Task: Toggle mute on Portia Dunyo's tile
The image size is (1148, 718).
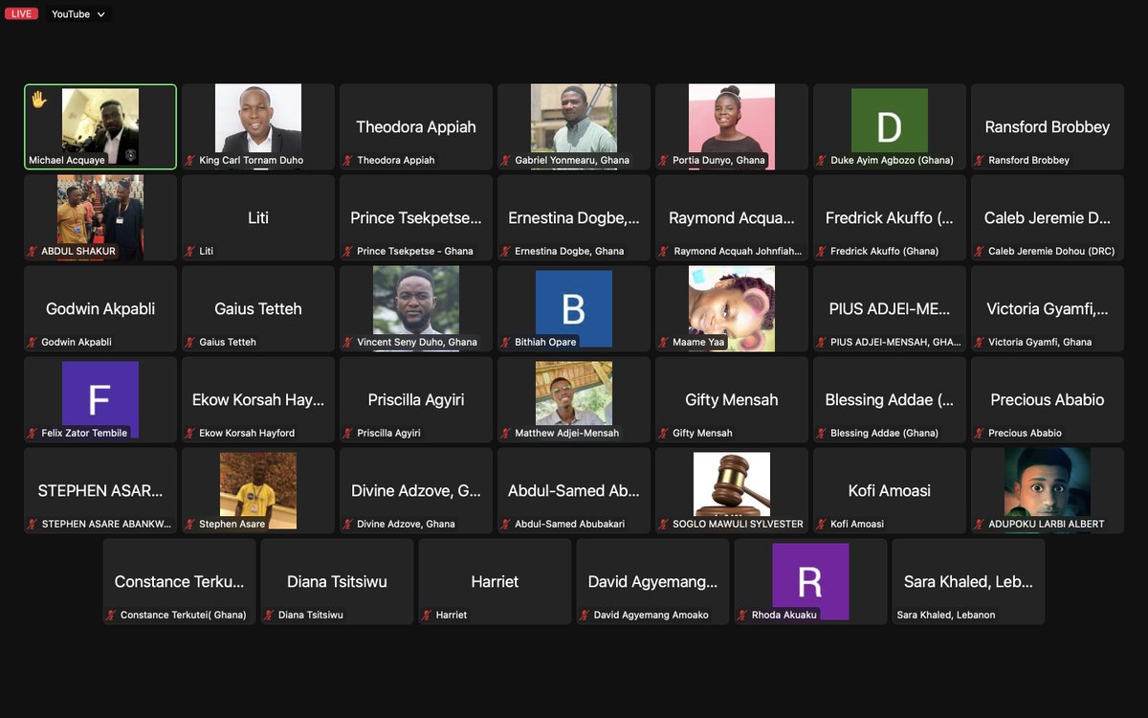Action: pyautogui.click(x=663, y=159)
